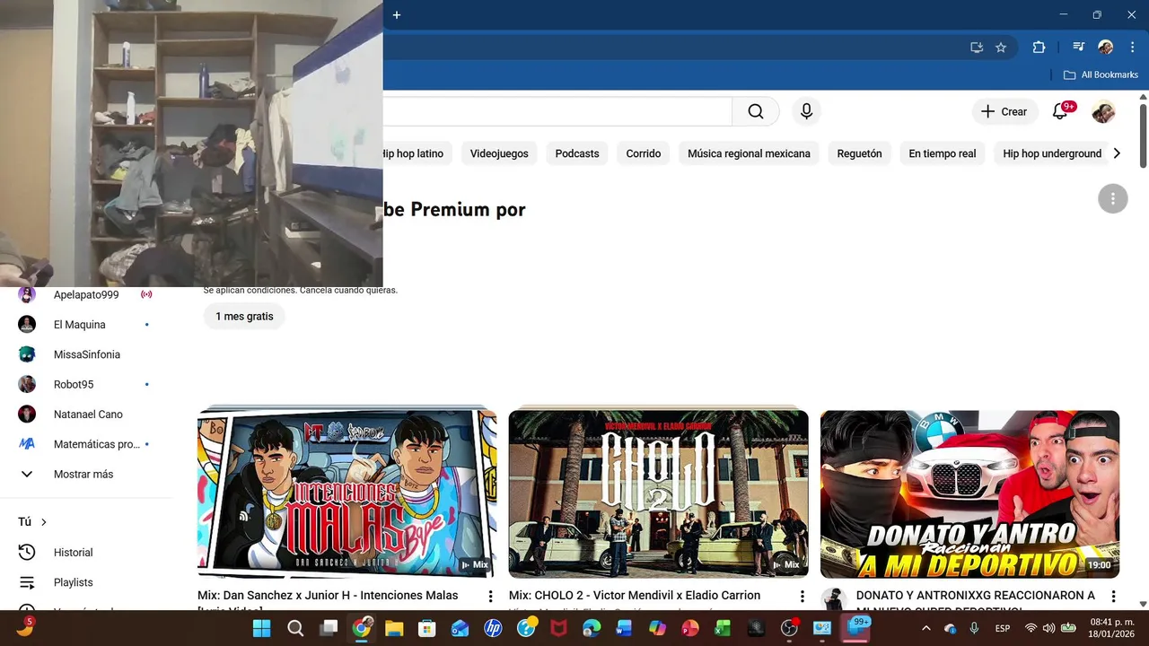
Task: Click the YouTube search magnifier button
Action: pyautogui.click(x=756, y=111)
